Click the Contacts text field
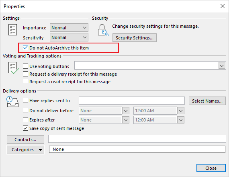The image size is (229, 177). (x=137, y=139)
